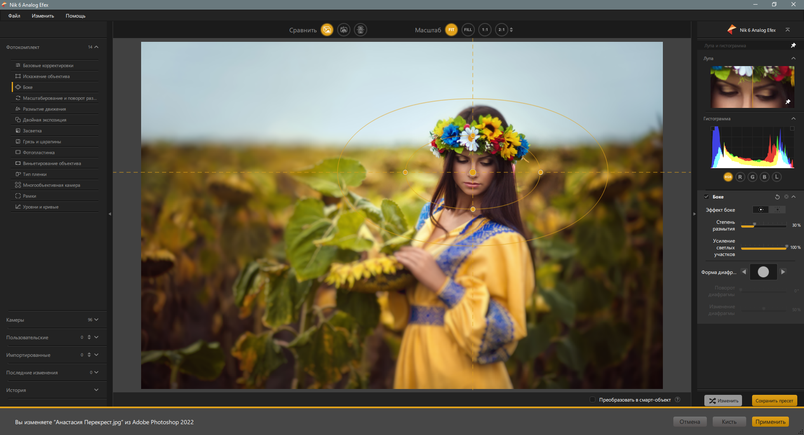The image size is (804, 435).
Task: Show blue channel histogram
Action: [765, 177]
